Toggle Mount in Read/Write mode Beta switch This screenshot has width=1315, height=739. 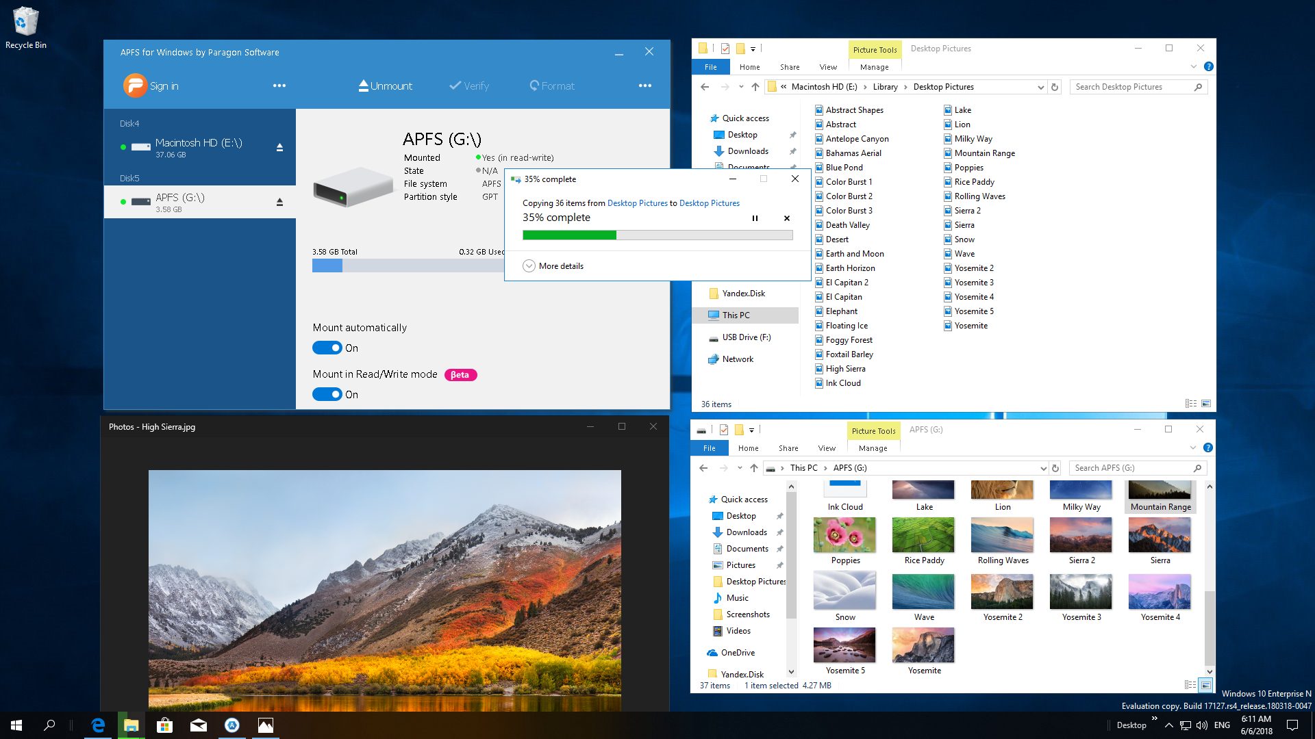coord(327,394)
